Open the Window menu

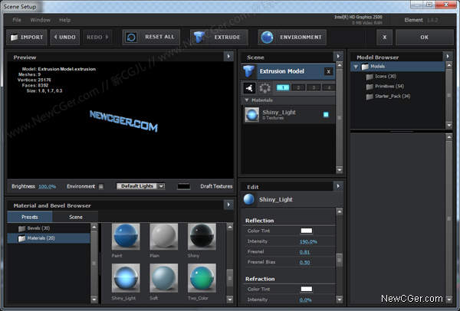40,20
